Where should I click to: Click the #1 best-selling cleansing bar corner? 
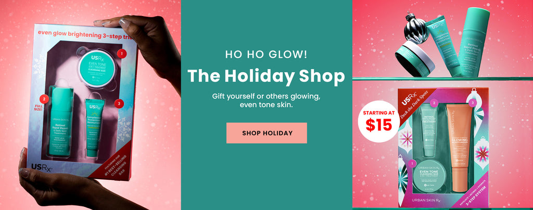[115, 162]
